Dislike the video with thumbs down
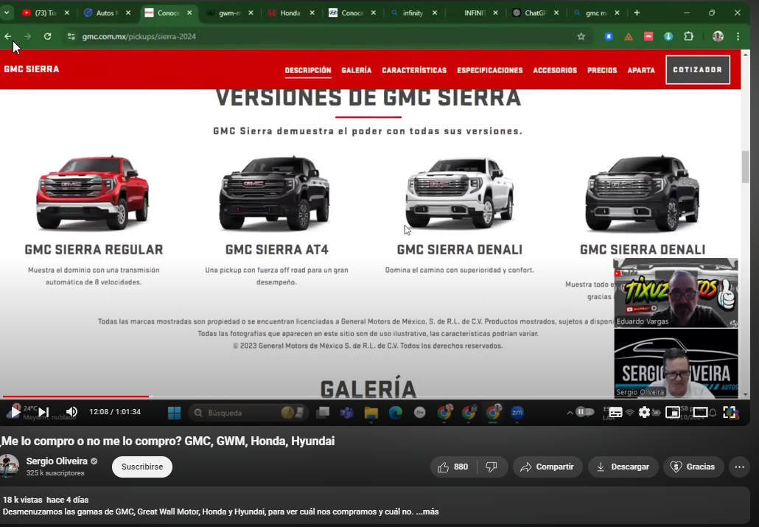This screenshot has height=527, width=759. (x=492, y=467)
